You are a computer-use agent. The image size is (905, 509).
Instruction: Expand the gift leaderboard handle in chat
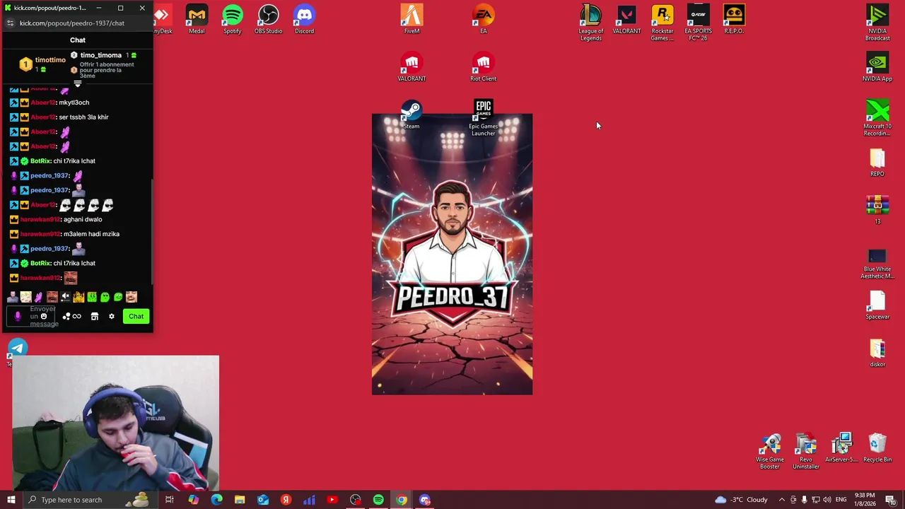(78, 83)
